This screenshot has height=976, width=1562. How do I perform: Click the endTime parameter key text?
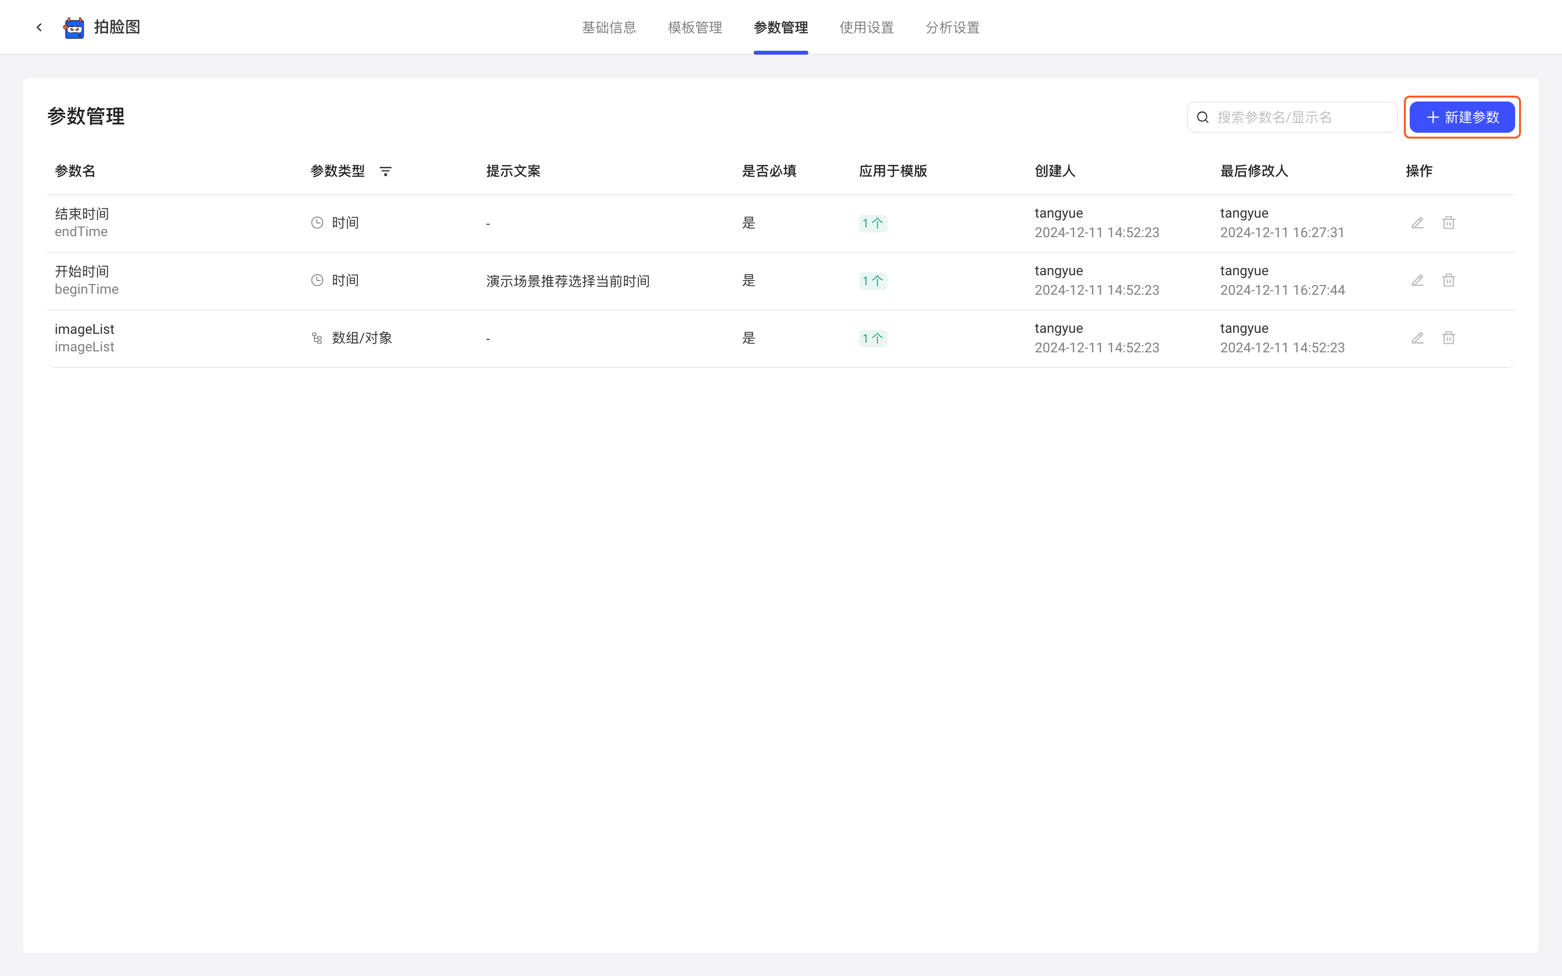82,232
